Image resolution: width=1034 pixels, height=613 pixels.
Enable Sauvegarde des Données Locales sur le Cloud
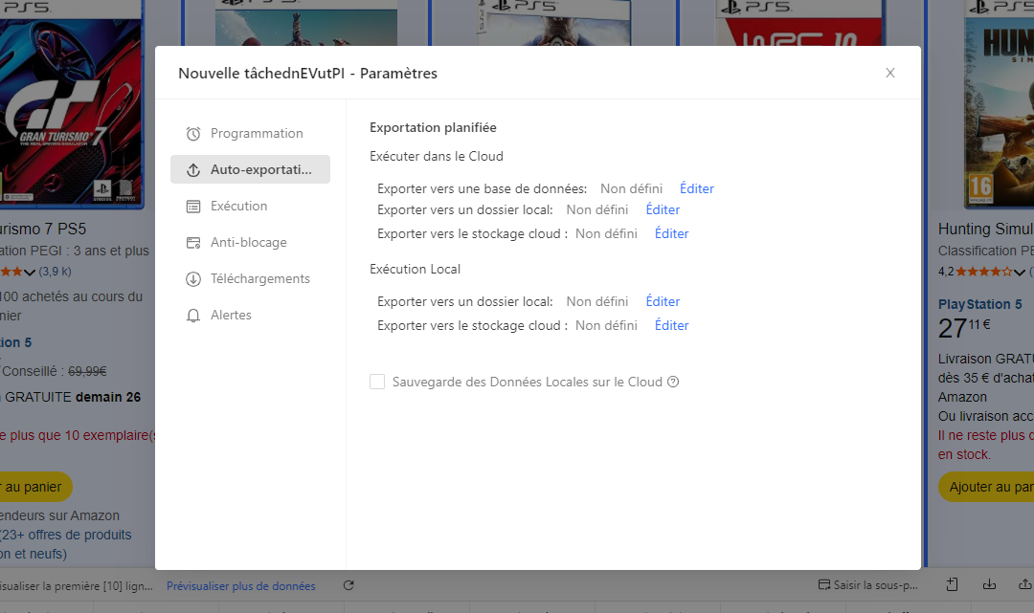377,381
